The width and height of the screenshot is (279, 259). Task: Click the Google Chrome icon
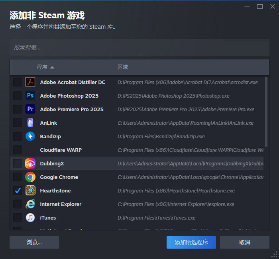pyautogui.click(x=30, y=177)
